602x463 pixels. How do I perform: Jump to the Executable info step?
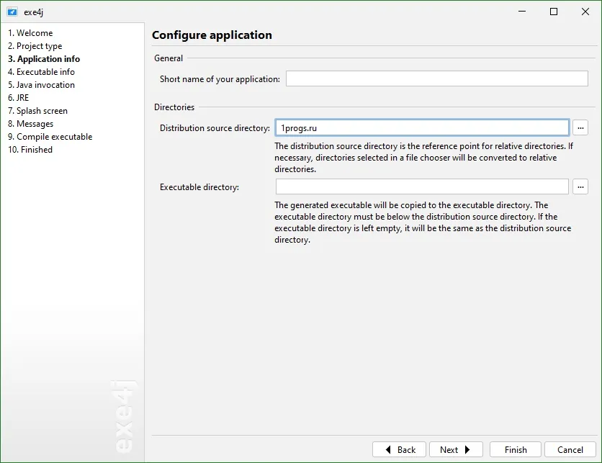41,72
